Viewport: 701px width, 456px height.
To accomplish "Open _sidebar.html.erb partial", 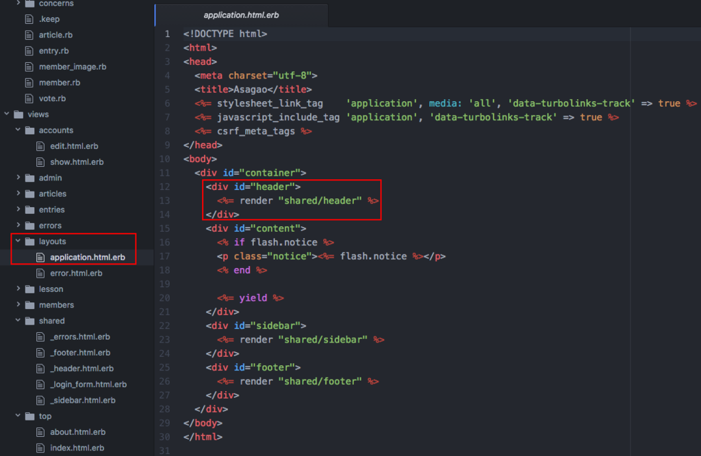I will (83, 400).
